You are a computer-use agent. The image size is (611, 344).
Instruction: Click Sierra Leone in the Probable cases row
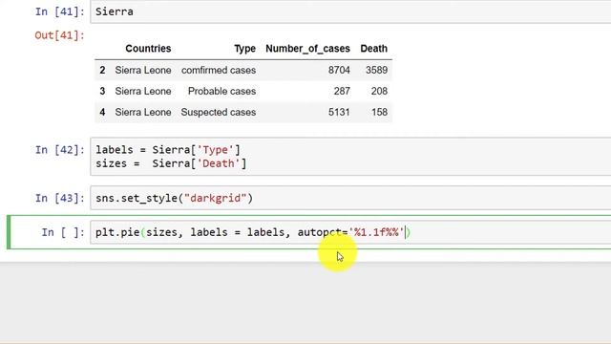(x=143, y=92)
